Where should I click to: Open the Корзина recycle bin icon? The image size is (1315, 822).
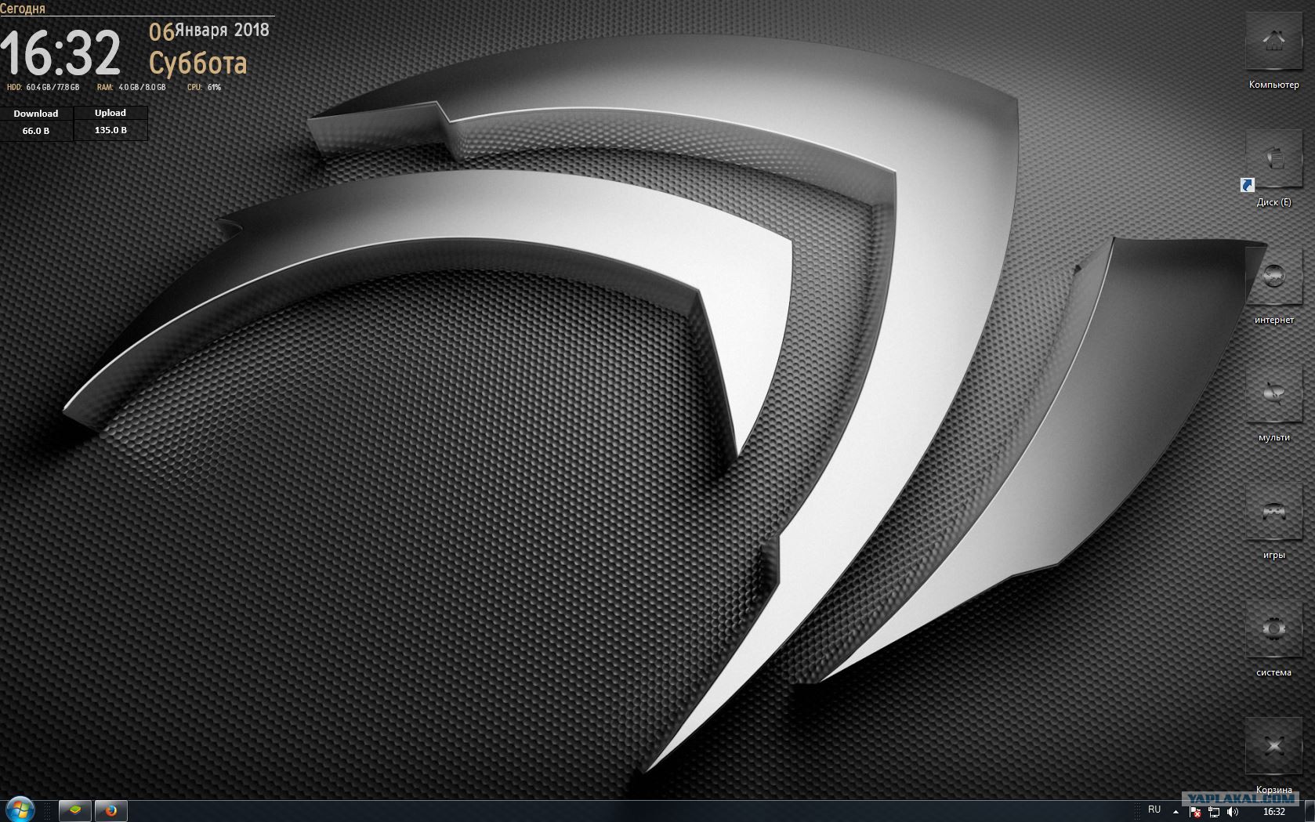[1273, 746]
